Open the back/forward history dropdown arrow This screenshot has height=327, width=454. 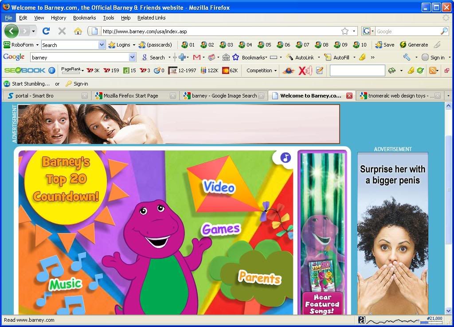[34, 31]
